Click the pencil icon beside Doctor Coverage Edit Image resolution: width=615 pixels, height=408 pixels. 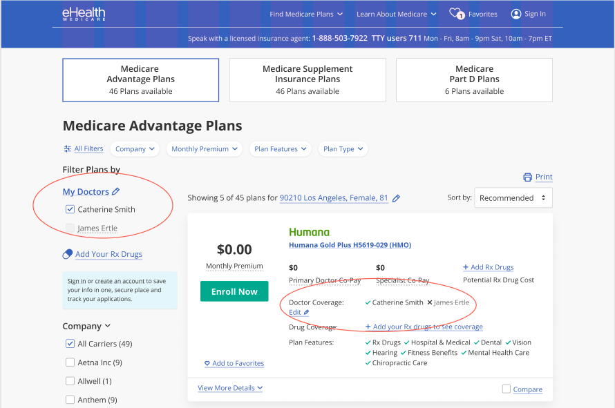point(306,312)
